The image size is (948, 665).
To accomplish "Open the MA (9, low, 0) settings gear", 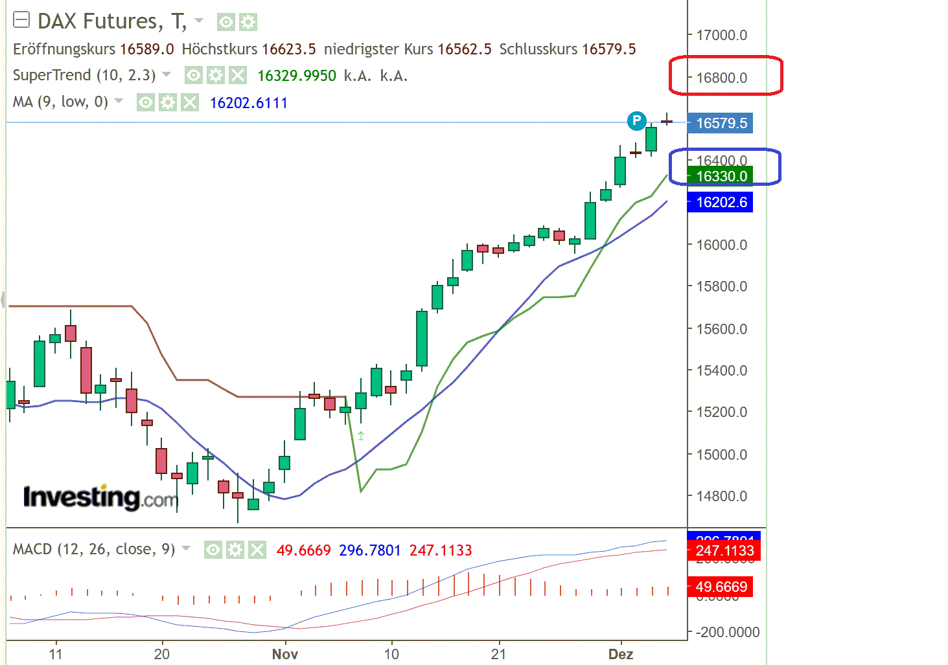I will tap(167, 102).
